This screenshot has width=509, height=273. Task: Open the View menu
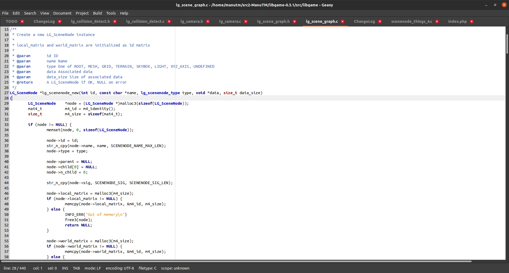[45, 13]
